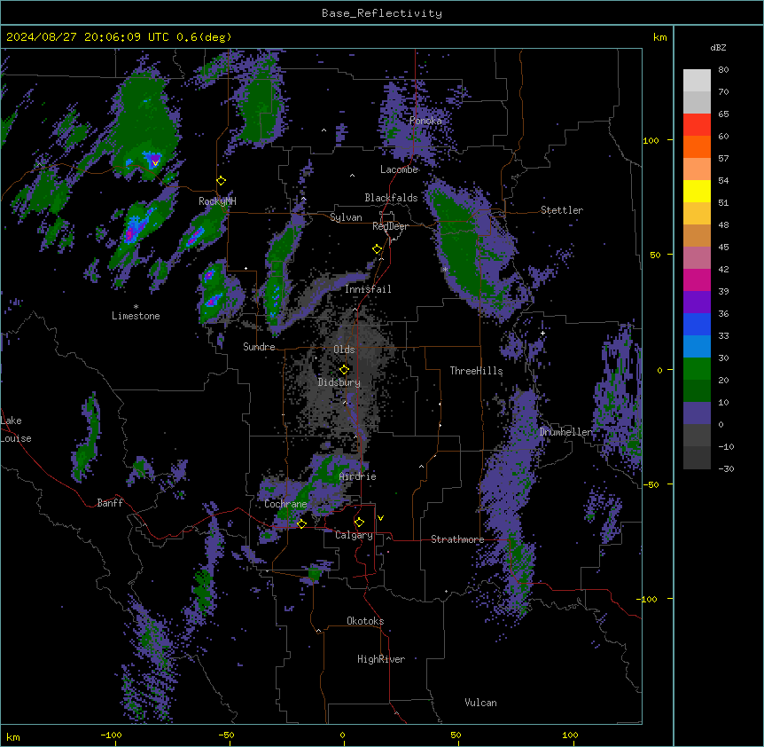Click the RedDeer city label
The width and height of the screenshot is (764, 747).
coord(390,226)
